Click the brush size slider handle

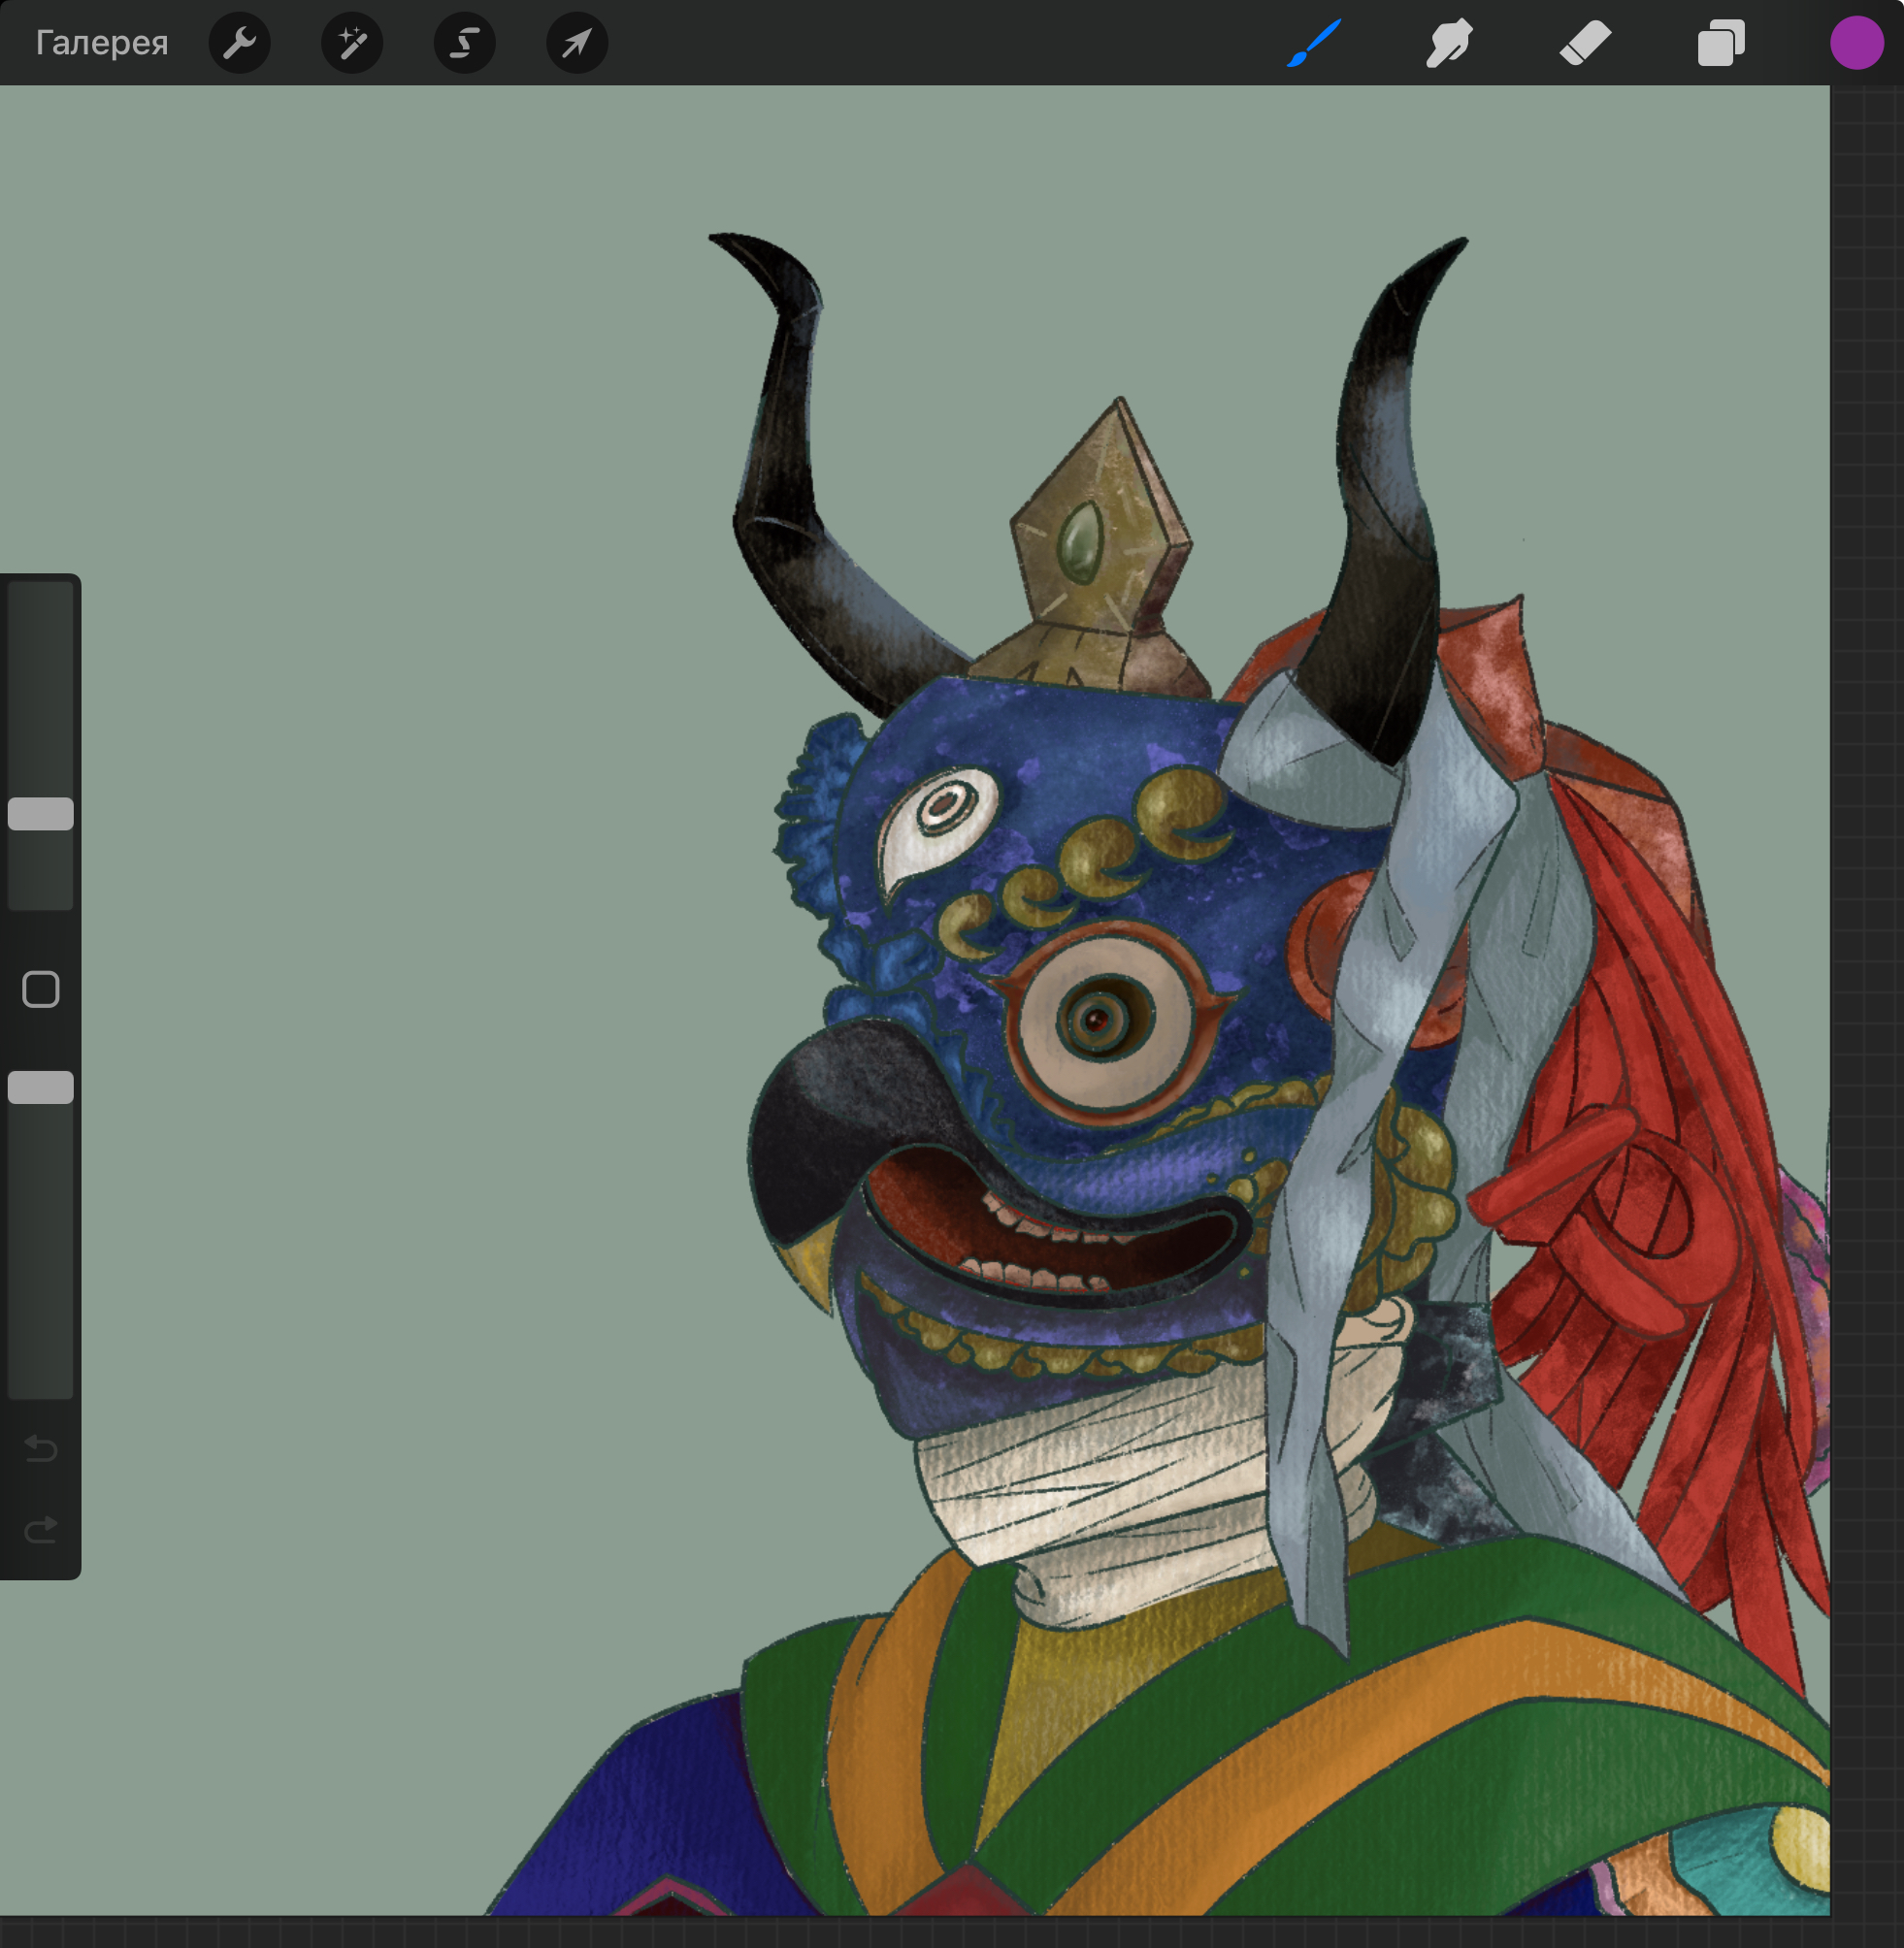click(x=41, y=814)
